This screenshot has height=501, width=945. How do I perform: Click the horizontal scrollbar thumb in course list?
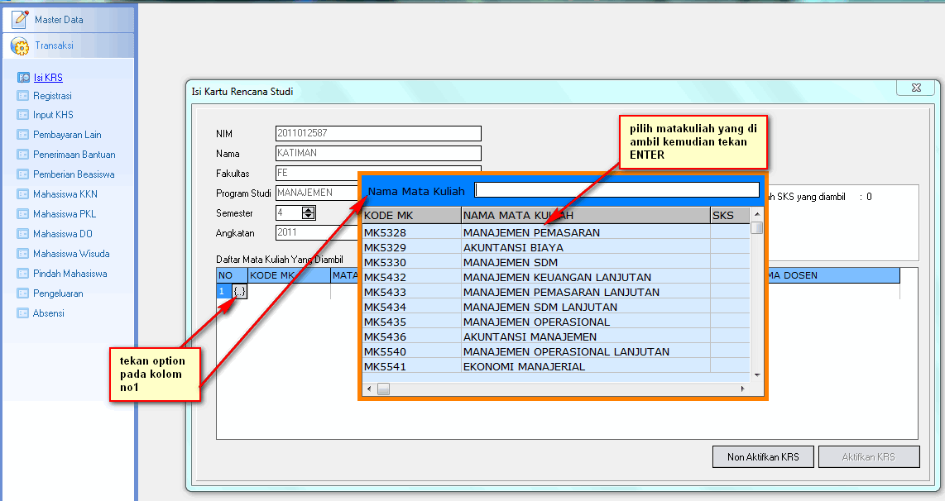pos(383,389)
